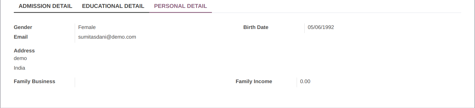Click the Family Income label
This screenshot has width=475, height=108.
click(x=254, y=81)
